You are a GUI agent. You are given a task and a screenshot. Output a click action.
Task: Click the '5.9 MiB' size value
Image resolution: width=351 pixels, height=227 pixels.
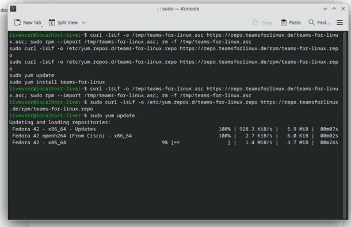297,129
